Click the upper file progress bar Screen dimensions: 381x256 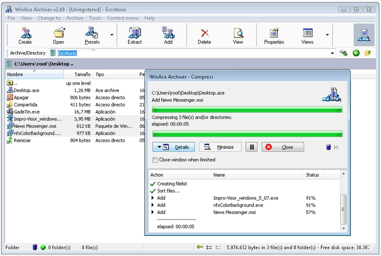(x=247, y=109)
